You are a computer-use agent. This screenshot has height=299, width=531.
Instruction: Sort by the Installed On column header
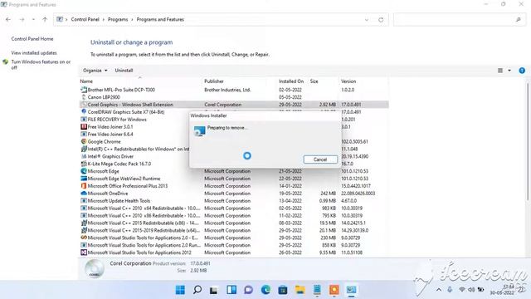291,81
